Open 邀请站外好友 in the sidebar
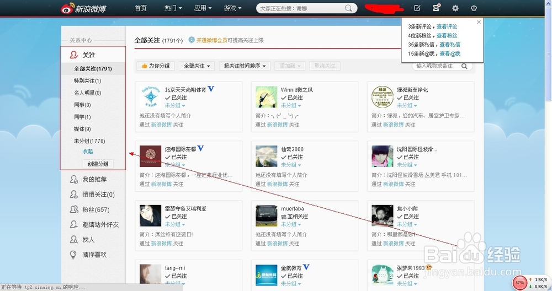The width and height of the screenshot is (552, 291). (x=100, y=224)
